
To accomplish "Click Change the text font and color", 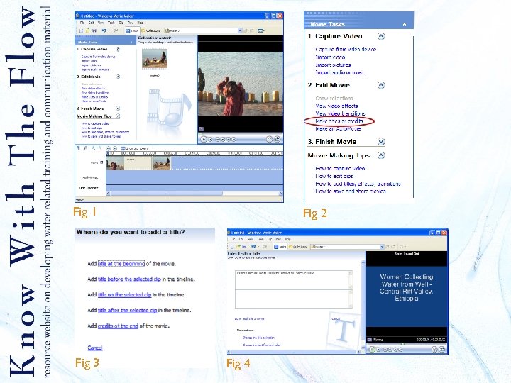I will point(261,345).
